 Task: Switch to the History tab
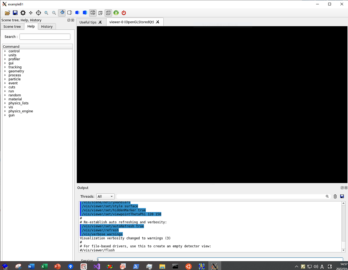coord(47,26)
